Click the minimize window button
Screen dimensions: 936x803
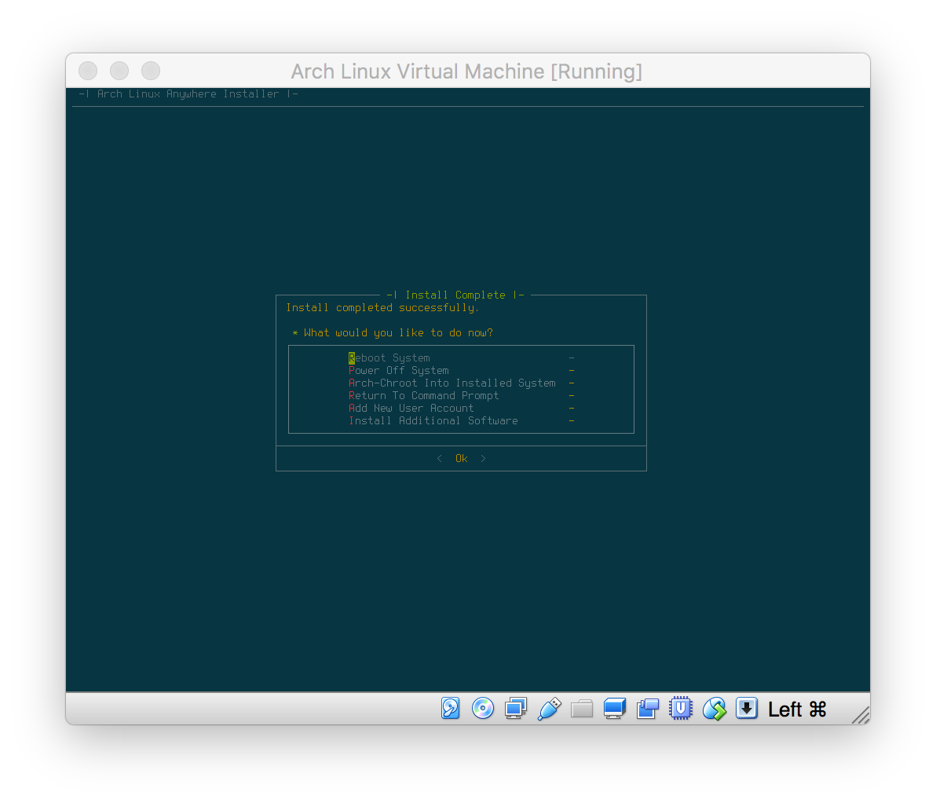[x=119, y=71]
